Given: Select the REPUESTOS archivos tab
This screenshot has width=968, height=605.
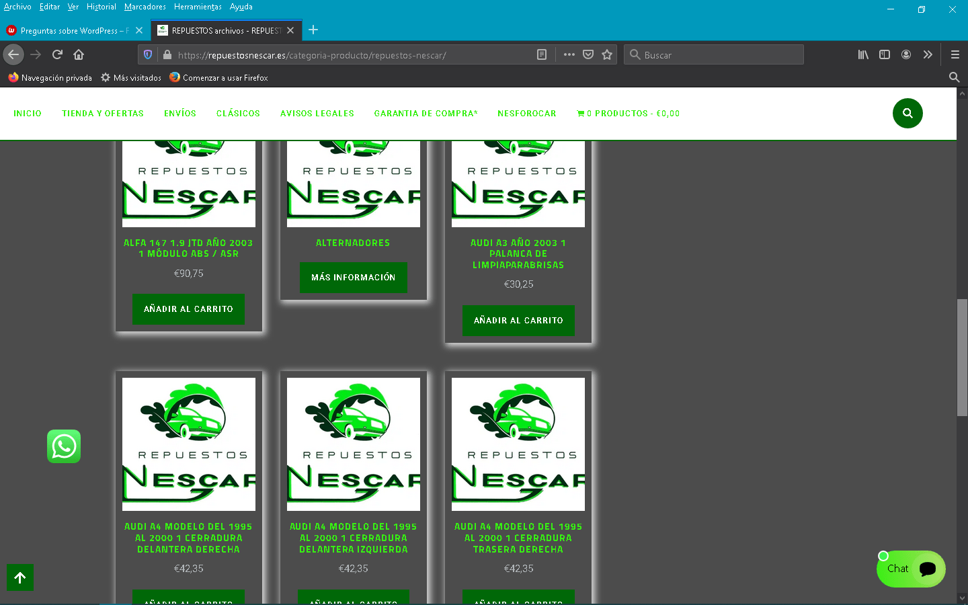Looking at the screenshot, I should (226, 30).
